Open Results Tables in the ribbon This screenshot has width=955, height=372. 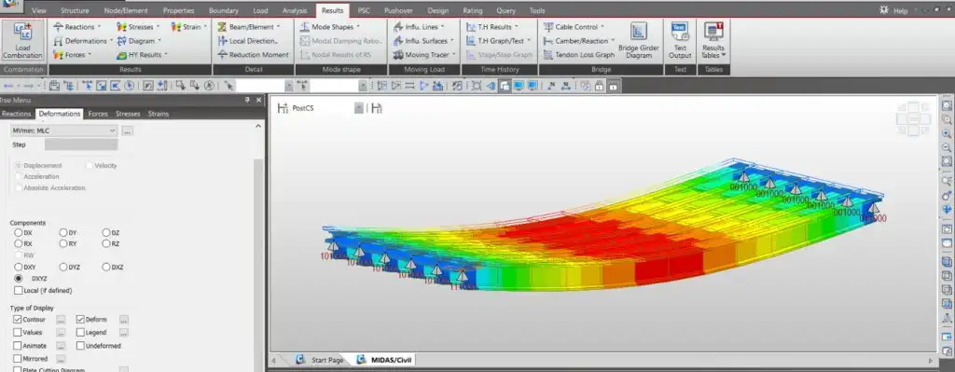[713, 41]
